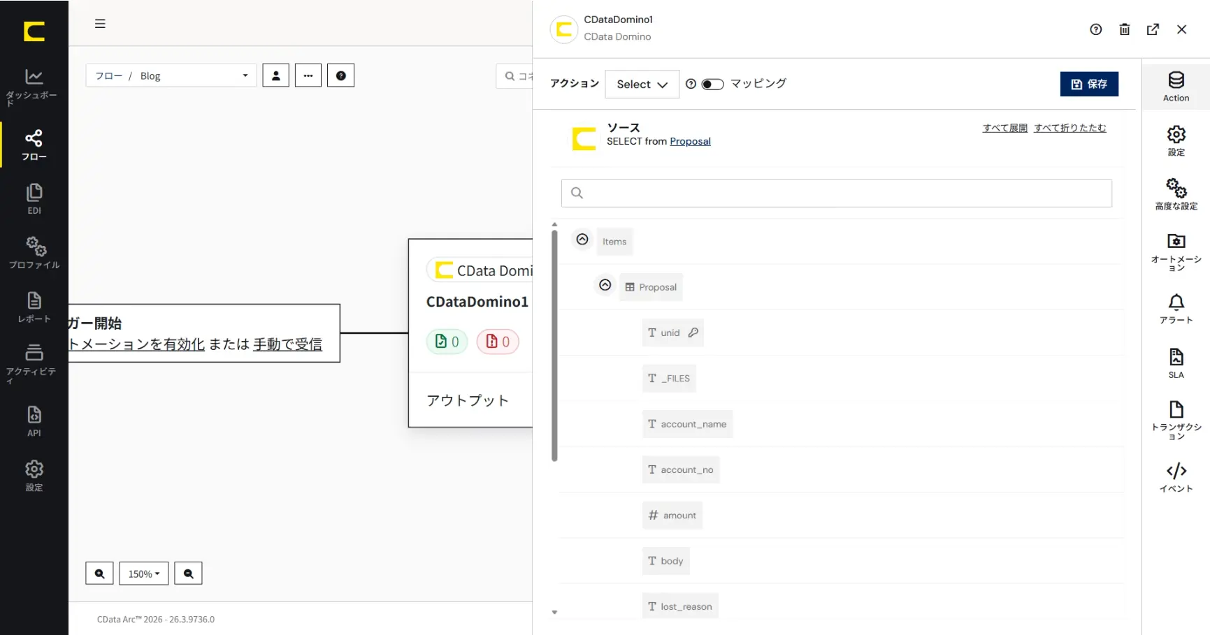Zoom in on the flow canvas
Screen dimensions: 1210x635
click(x=99, y=574)
